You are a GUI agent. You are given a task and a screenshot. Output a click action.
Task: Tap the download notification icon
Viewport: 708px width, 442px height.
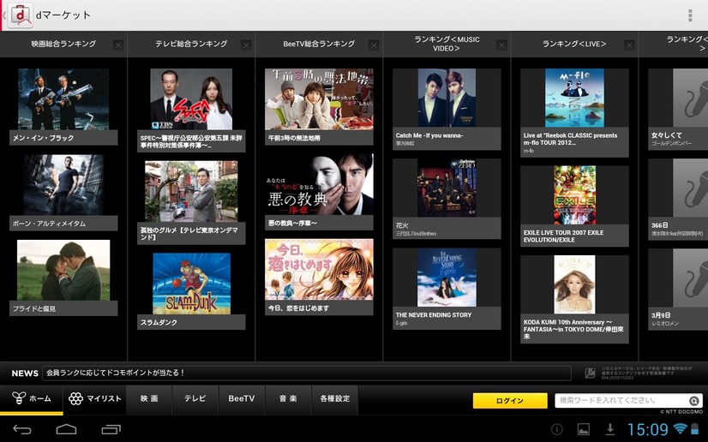[609, 429]
